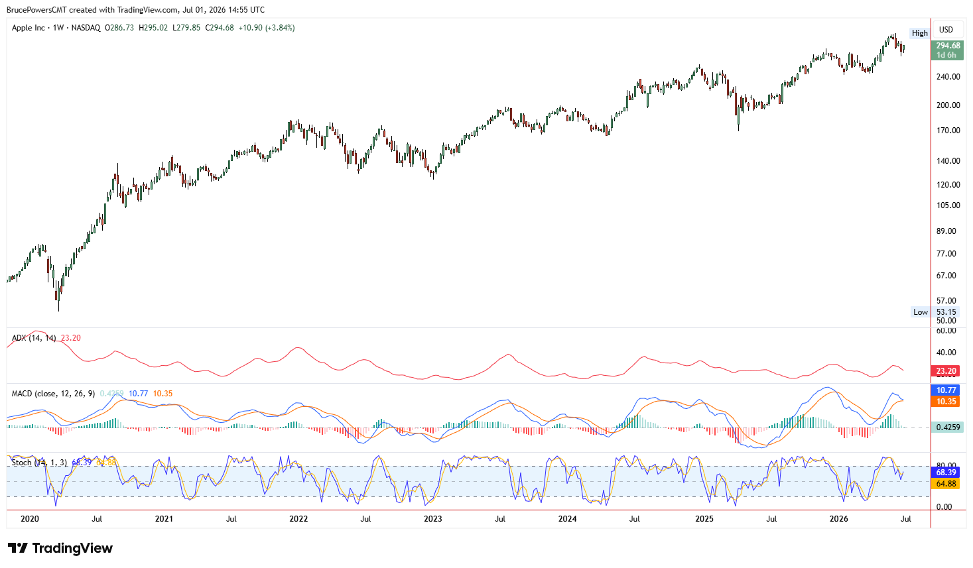The height and width of the screenshot is (568, 973).
Task: Click the green 294.68 current price label
Action: point(948,46)
